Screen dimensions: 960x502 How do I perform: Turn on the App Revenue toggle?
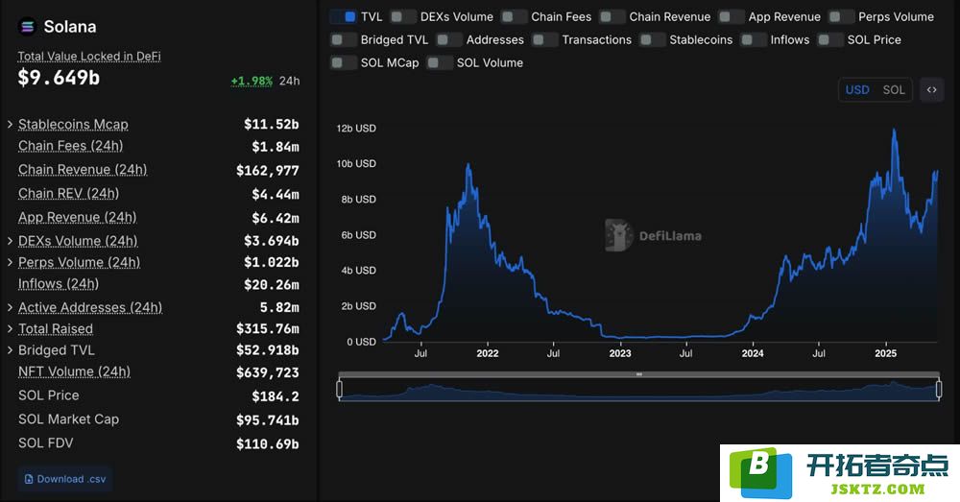[731, 16]
